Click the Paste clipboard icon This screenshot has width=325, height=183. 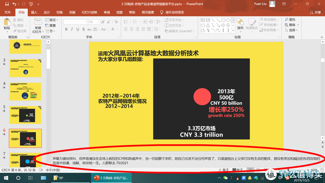7,22
